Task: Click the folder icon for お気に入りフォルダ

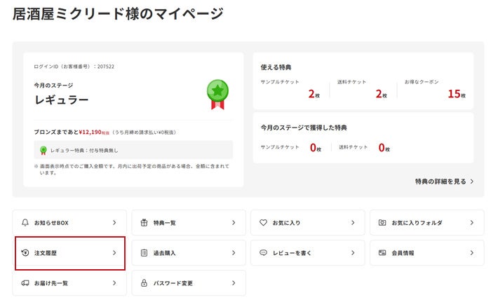Action: [x=382, y=222]
